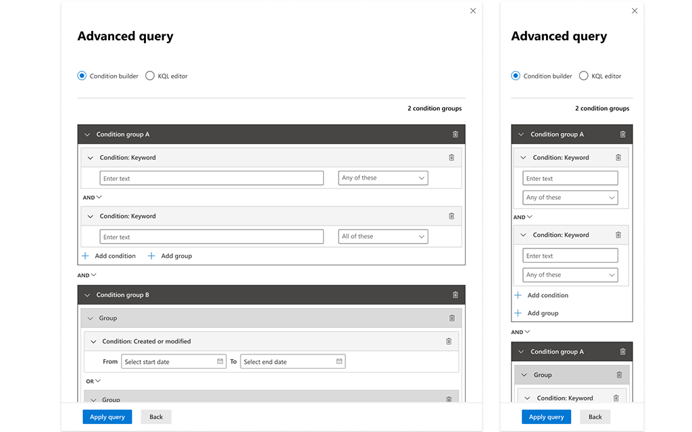692x432 pixels.
Task: Close the wide Advanced query panel
Action: (473, 11)
